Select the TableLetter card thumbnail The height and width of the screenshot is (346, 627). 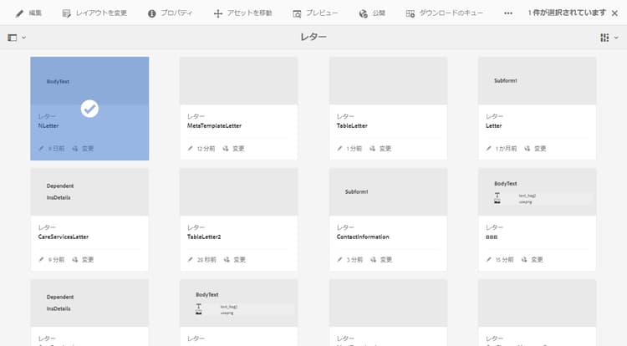pos(388,81)
